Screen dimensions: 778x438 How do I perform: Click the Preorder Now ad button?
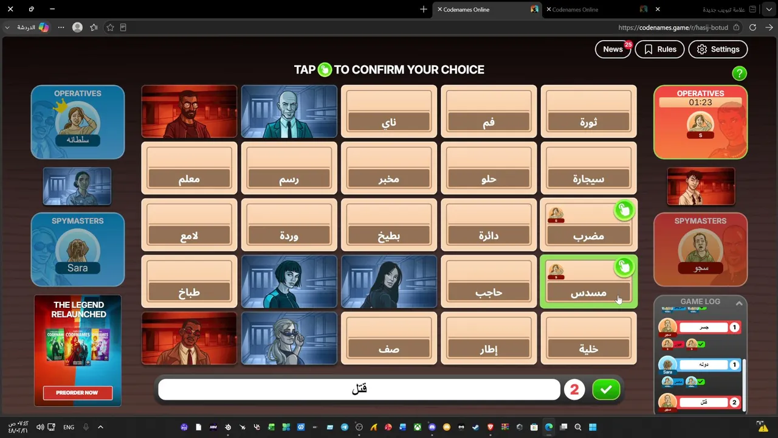[77, 393]
